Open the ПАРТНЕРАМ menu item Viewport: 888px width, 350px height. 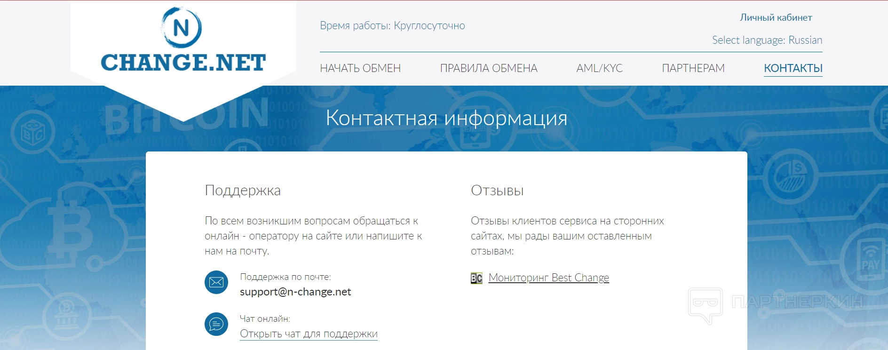tap(693, 68)
